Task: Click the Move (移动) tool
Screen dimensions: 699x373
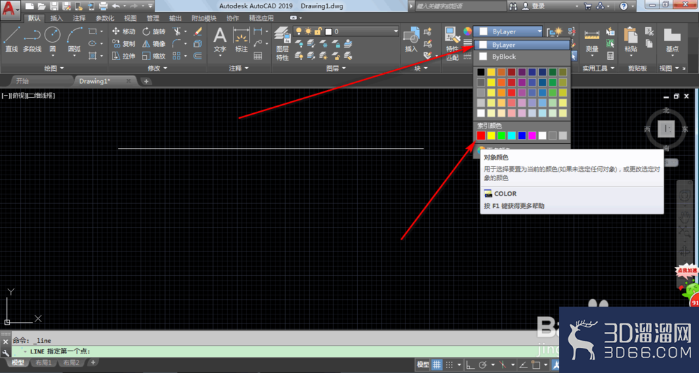Action: pos(123,31)
